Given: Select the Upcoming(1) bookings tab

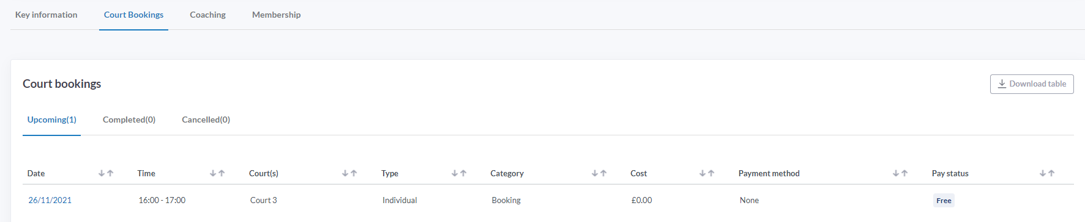Looking at the screenshot, I should click(52, 120).
